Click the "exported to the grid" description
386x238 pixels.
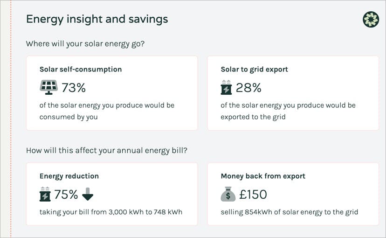[x=253, y=117]
